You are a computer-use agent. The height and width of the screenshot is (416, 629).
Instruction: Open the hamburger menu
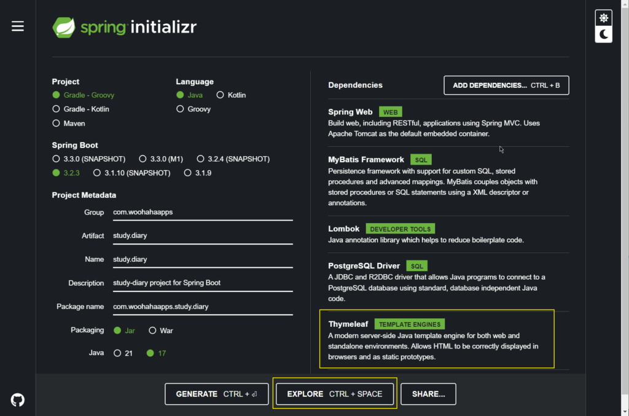click(x=18, y=26)
